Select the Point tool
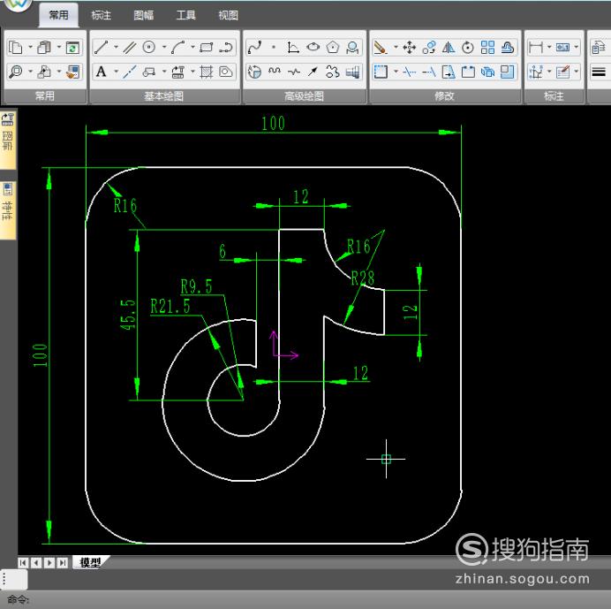This screenshot has height=609, width=611. click(274, 48)
